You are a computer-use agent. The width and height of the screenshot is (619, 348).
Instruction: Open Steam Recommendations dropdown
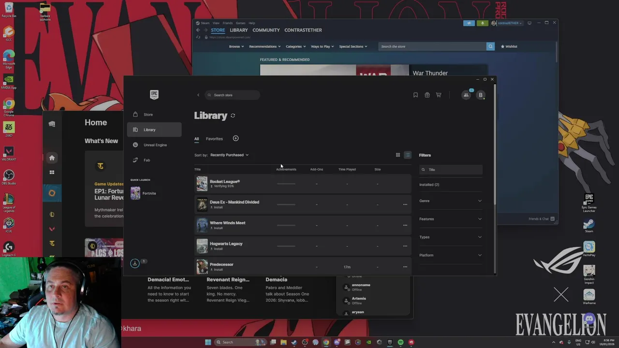(265, 46)
